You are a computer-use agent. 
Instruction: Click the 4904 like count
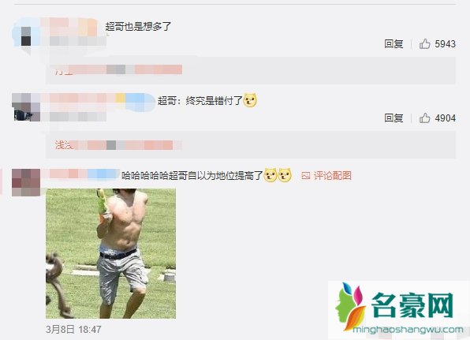coord(445,118)
